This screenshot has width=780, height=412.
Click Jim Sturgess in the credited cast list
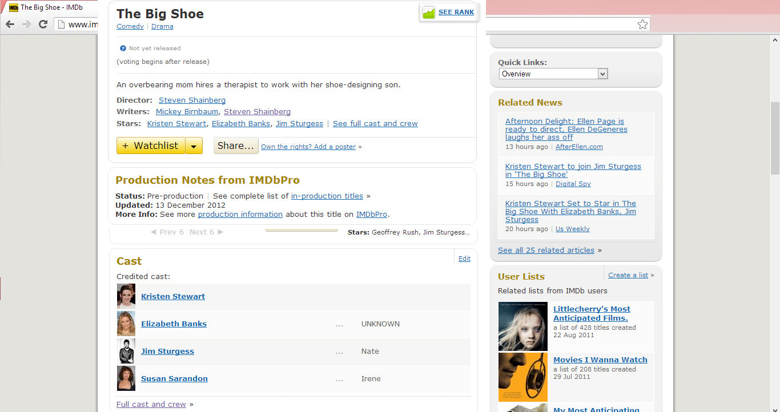(x=168, y=352)
